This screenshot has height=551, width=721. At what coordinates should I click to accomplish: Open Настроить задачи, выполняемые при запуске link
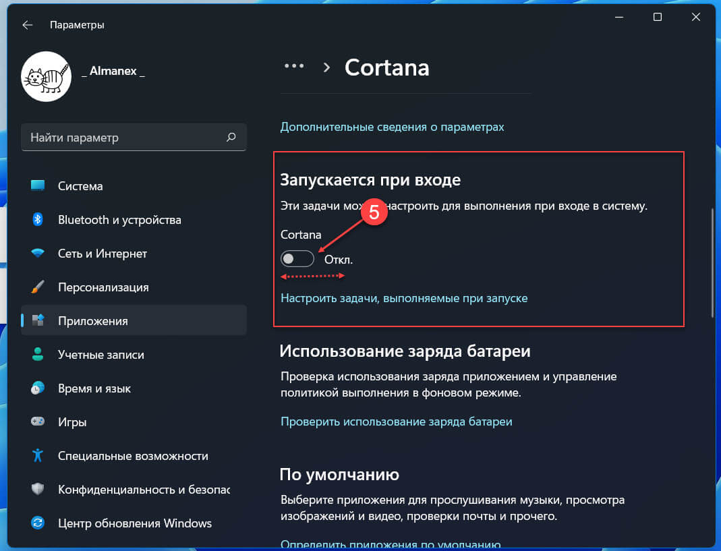click(404, 298)
